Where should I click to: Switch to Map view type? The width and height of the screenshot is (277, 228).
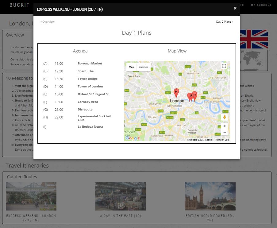131,67
